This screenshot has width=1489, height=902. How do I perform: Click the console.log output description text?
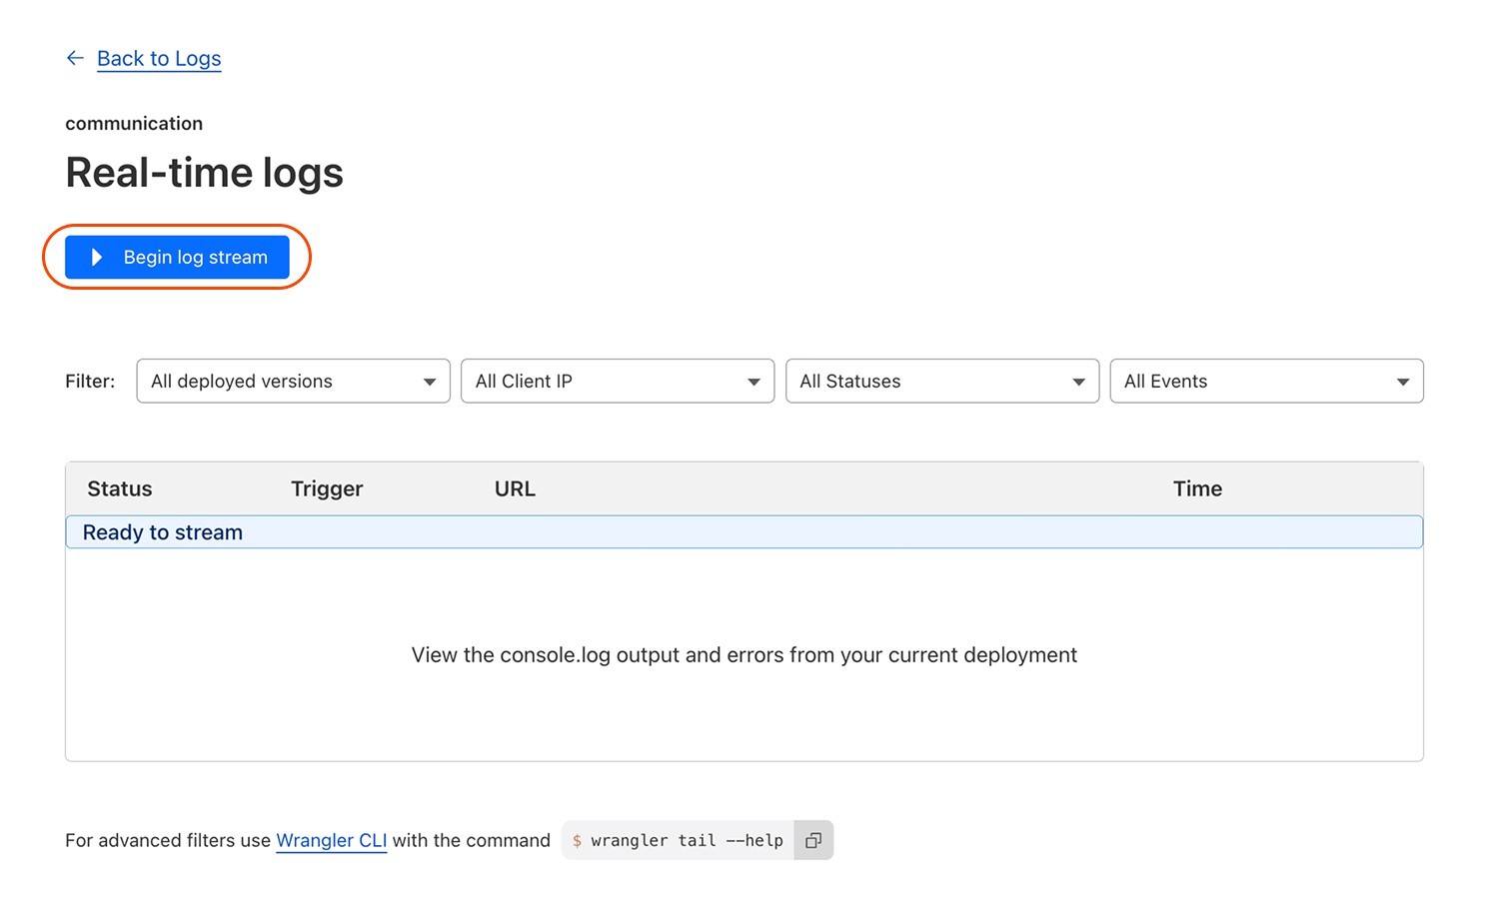[744, 654]
